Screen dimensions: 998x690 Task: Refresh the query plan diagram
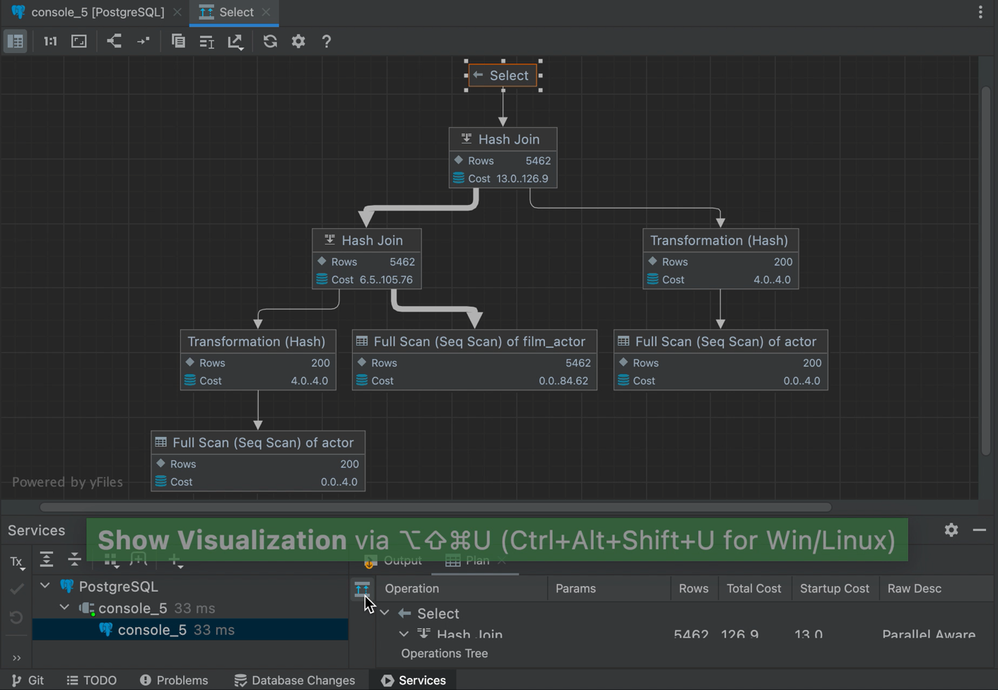(270, 42)
